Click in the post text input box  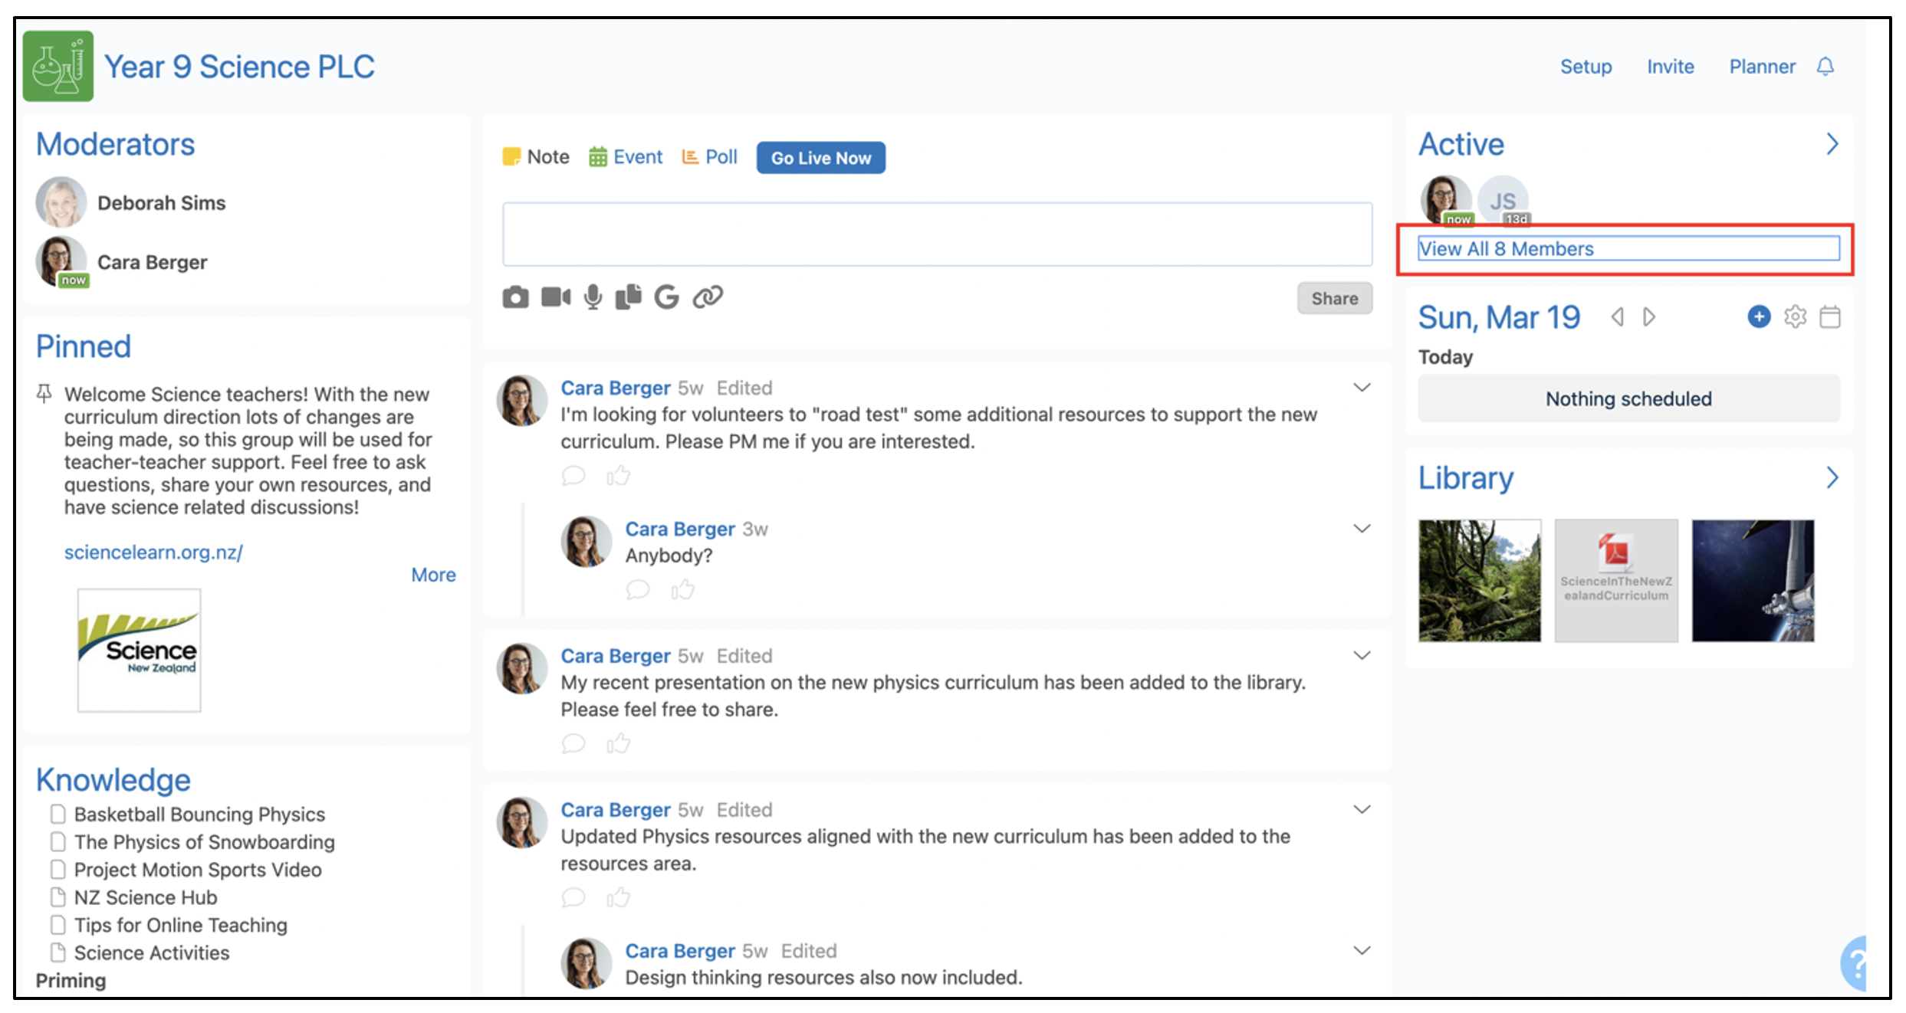pos(936,234)
